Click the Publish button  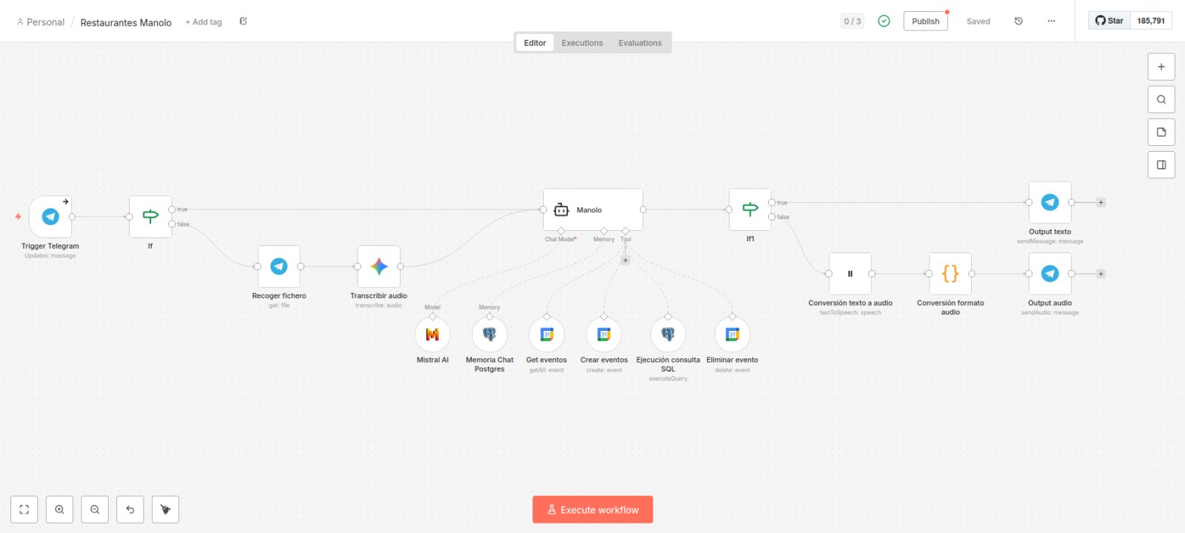coord(926,21)
